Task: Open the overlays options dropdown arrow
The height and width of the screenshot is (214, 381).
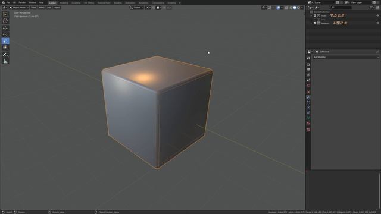Action: 282,8
